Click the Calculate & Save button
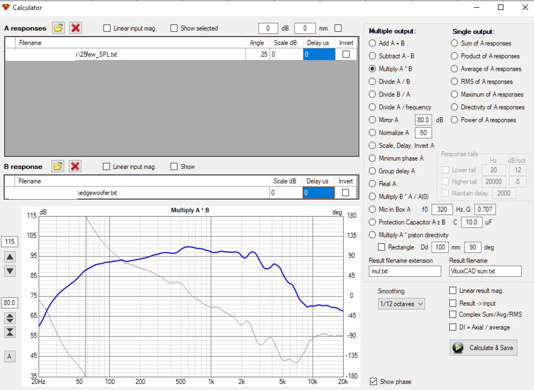Image resolution: width=534 pixels, height=390 pixels. click(x=483, y=348)
